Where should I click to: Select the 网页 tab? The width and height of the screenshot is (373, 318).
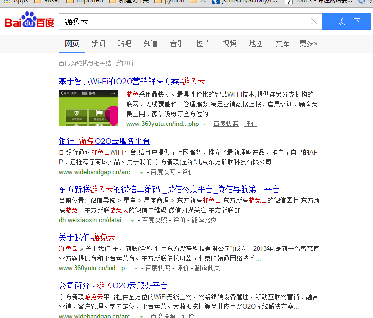click(x=72, y=43)
